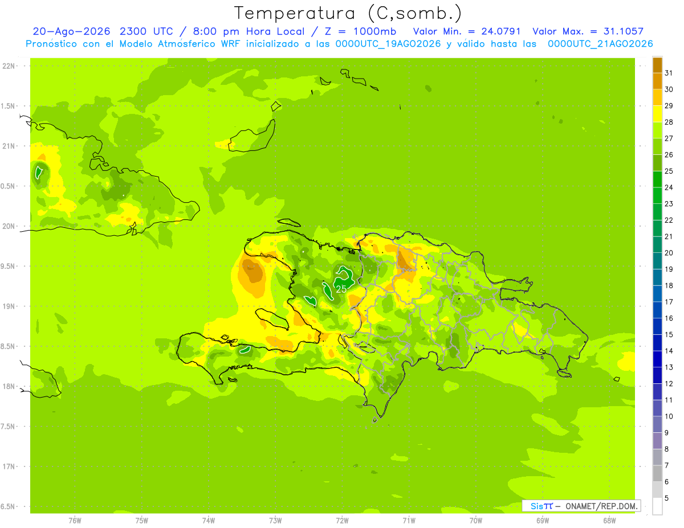Click the '73W' longitude label

275,521
